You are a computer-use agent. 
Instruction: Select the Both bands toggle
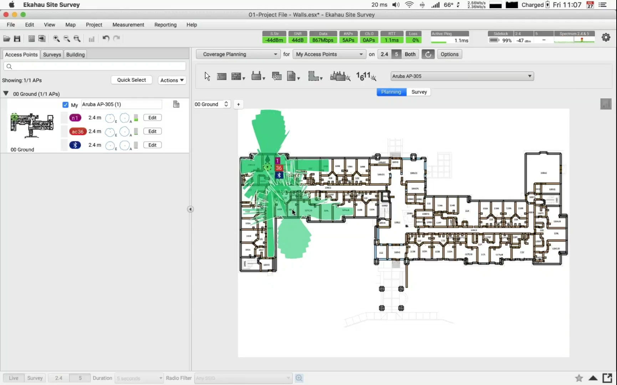pos(410,54)
